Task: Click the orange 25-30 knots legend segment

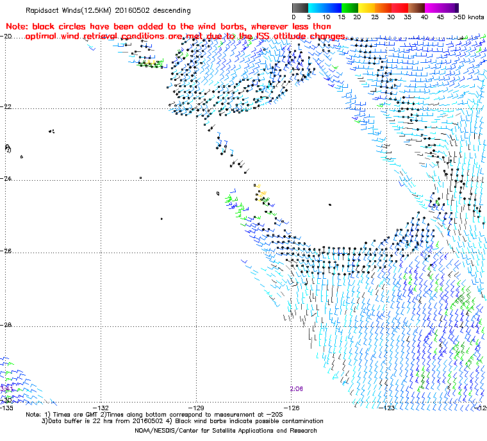Action: [383, 8]
